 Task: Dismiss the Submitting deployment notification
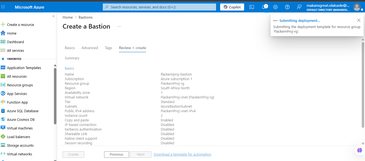tap(359, 20)
